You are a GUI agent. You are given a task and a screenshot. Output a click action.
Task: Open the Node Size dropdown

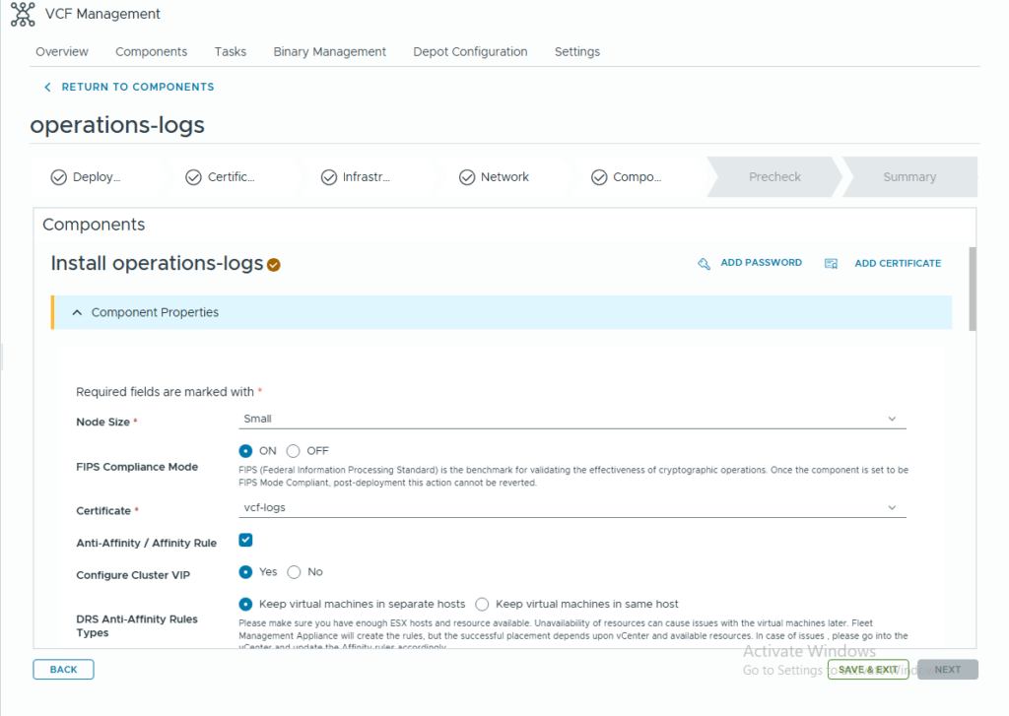572,419
